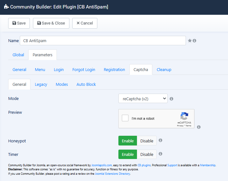The height and width of the screenshot is (181, 228).
Task: Set Timer to Disable
Action: point(147,154)
